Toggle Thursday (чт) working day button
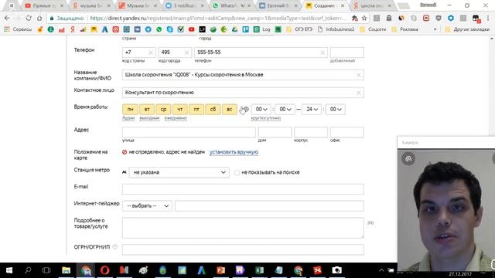495x278 pixels. click(x=180, y=110)
